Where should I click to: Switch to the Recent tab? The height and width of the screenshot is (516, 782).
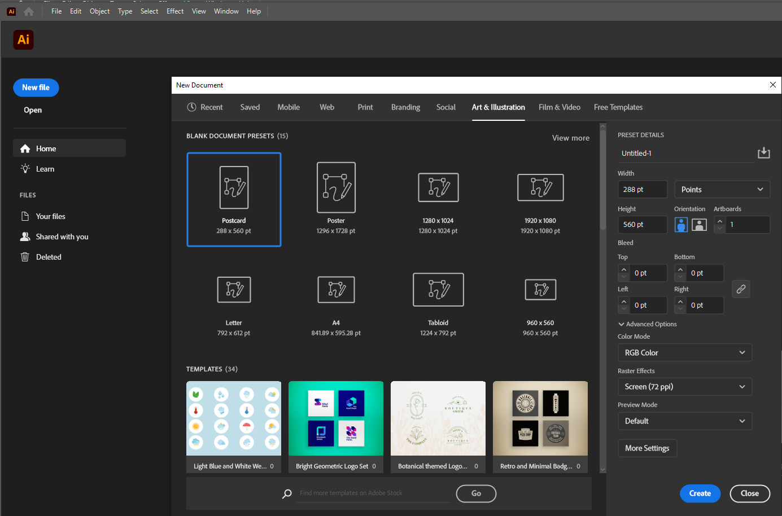pyautogui.click(x=205, y=107)
